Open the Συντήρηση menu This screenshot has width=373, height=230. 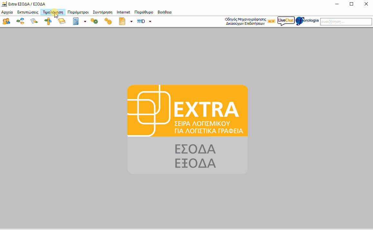pos(102,12)
